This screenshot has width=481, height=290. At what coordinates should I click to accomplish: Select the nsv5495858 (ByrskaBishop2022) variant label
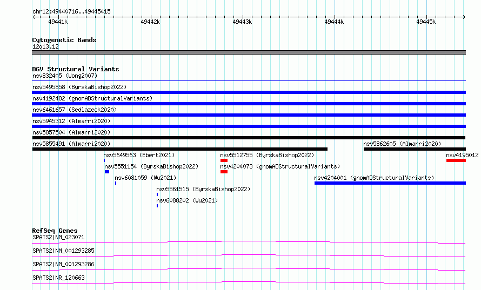pos(79,87)
